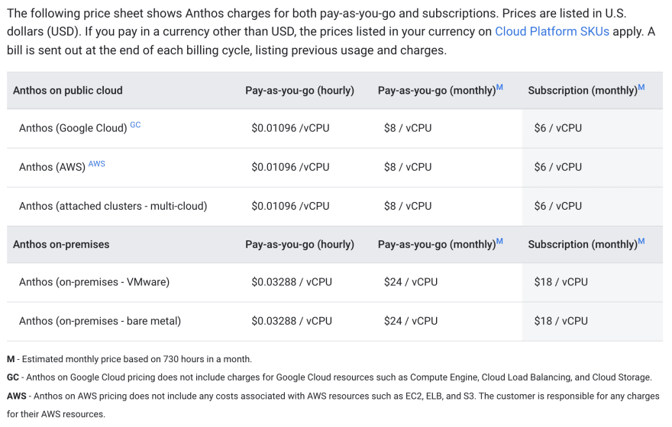Click the AWS footnote superscript link
Screen dimensions: 672x427
point(96,164)
